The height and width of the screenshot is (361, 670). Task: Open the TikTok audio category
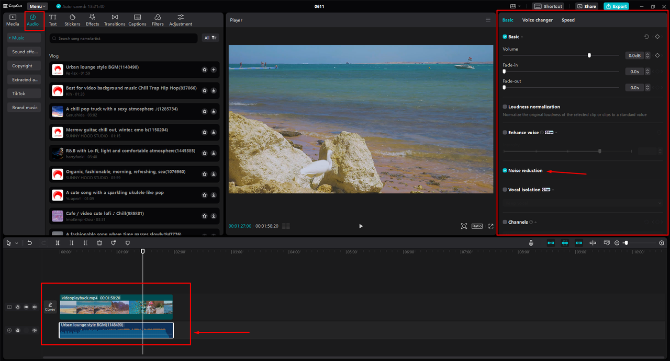(24, 94)
